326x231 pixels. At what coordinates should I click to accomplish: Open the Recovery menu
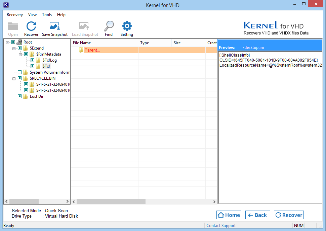click(15, 15)
